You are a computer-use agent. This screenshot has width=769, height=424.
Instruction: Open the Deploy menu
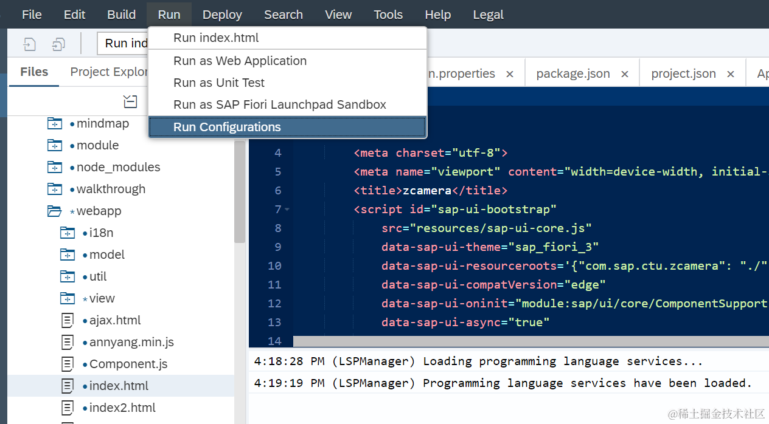(x=222, y=15)
